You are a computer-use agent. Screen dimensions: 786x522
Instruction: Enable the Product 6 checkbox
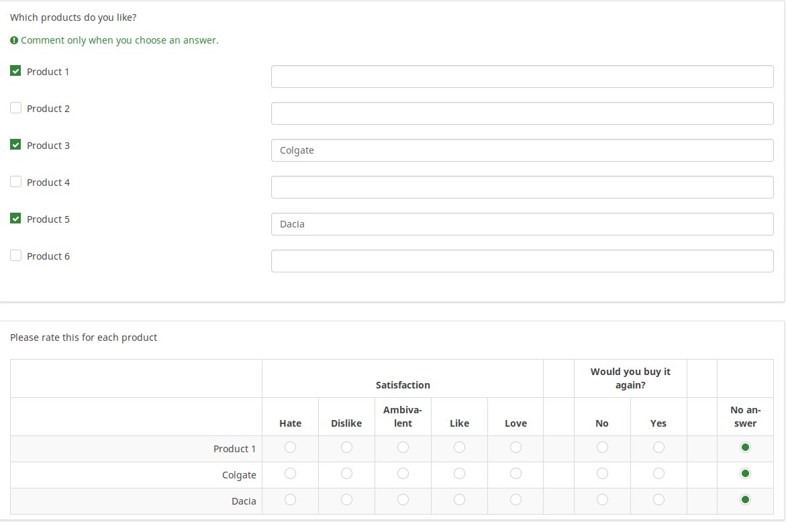15,256
